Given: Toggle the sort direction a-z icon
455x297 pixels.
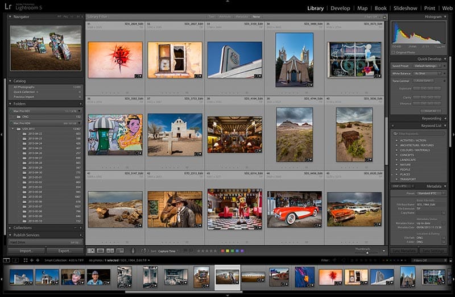Looking at the screenshot, I should [144, 251].
